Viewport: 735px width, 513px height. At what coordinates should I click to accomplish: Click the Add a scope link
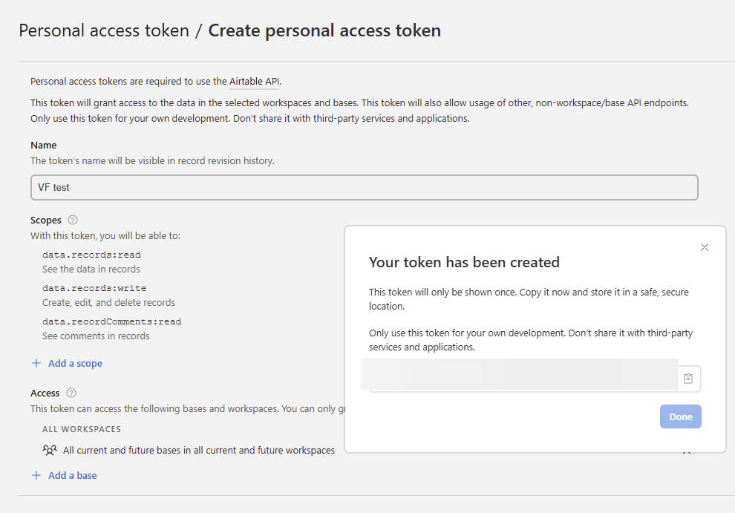(75, 364)
